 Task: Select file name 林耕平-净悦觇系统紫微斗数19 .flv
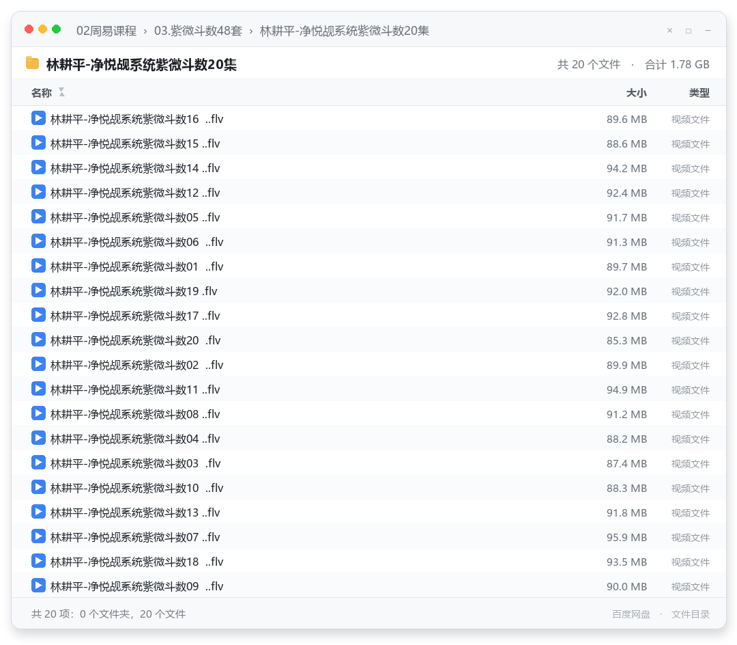pyautogui.click(x=134, y=292)
